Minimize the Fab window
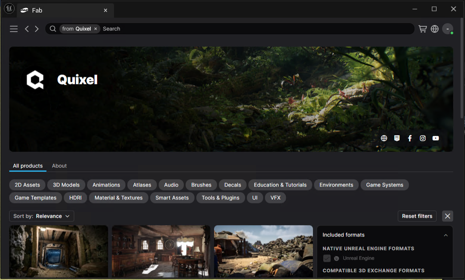 point(415,9)
